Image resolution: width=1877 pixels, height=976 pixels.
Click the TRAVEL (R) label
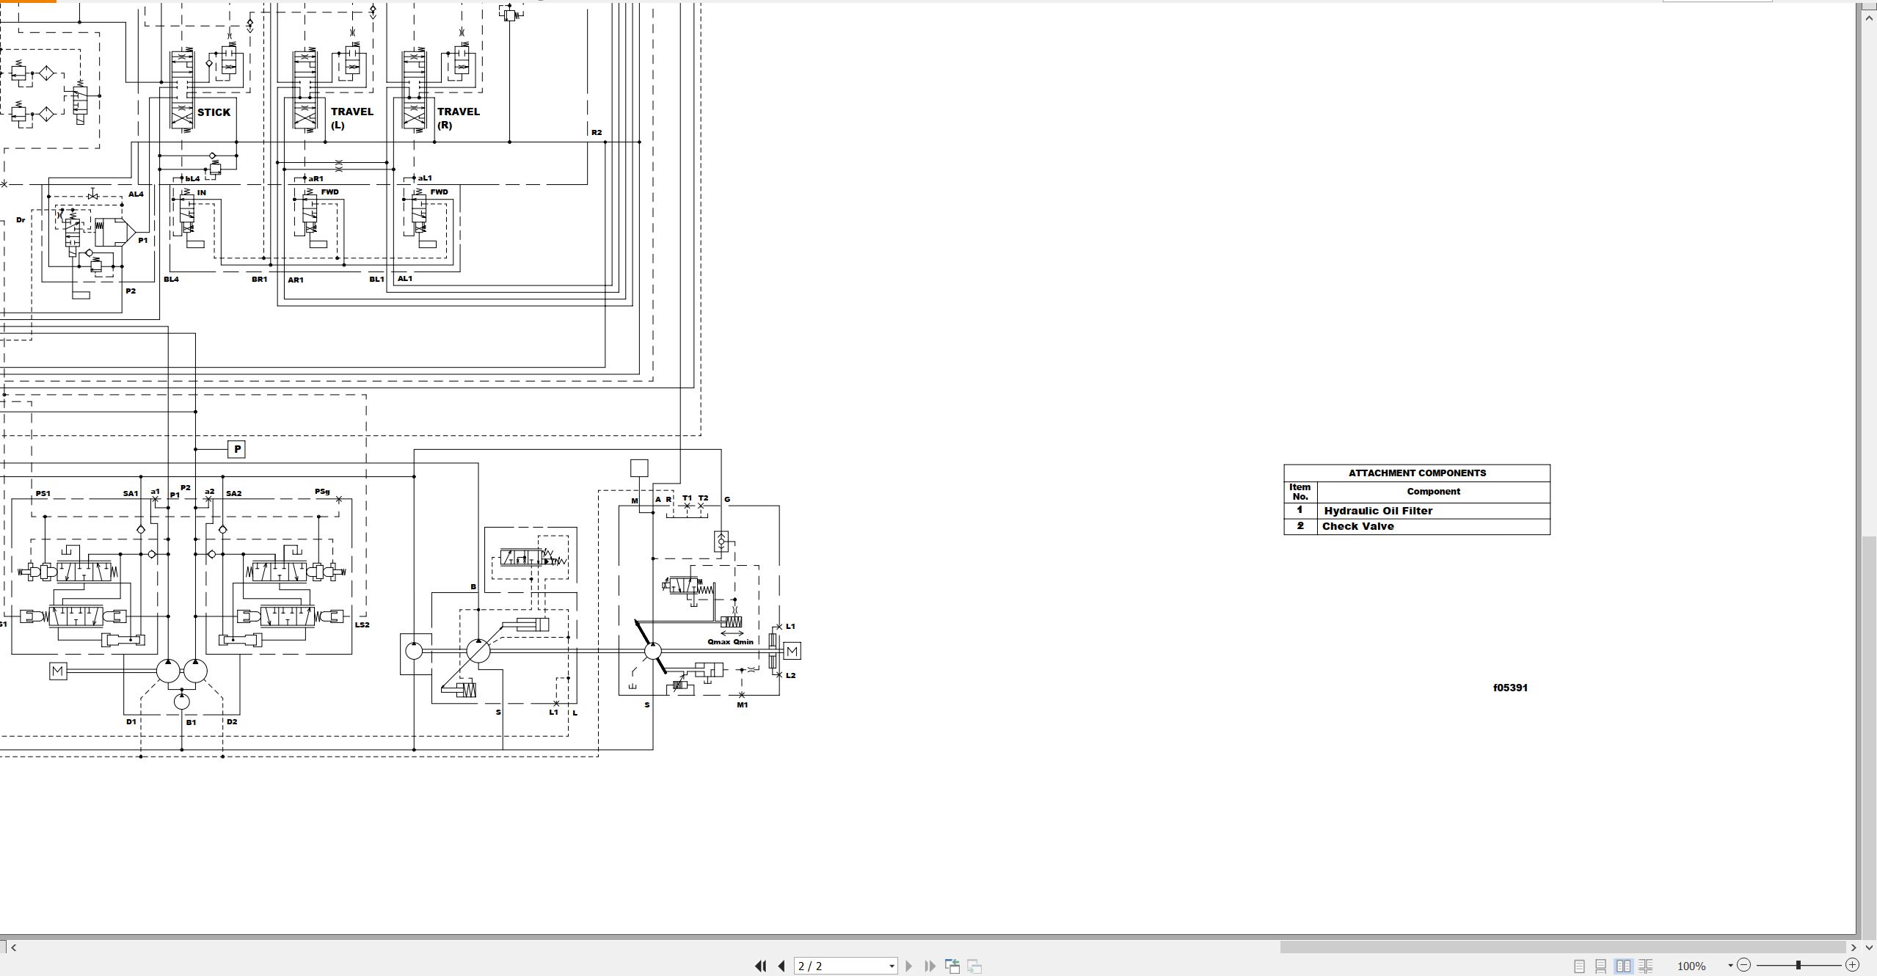(x=459, y=118)
